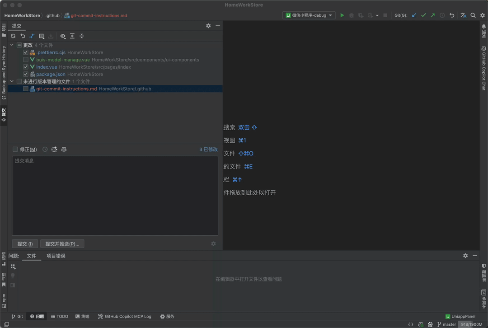Open the master branch selector

446,324
